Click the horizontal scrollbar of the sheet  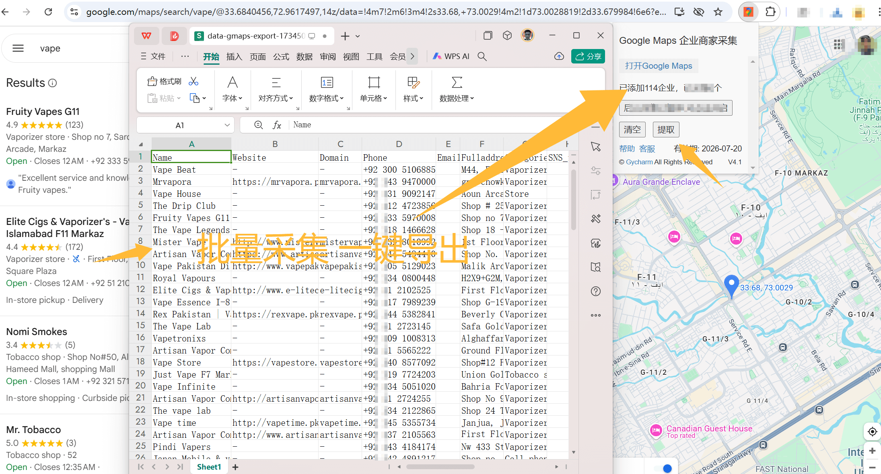[440, 467]
